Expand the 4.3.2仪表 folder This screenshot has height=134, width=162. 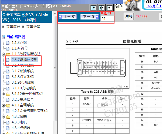[3, 117]
